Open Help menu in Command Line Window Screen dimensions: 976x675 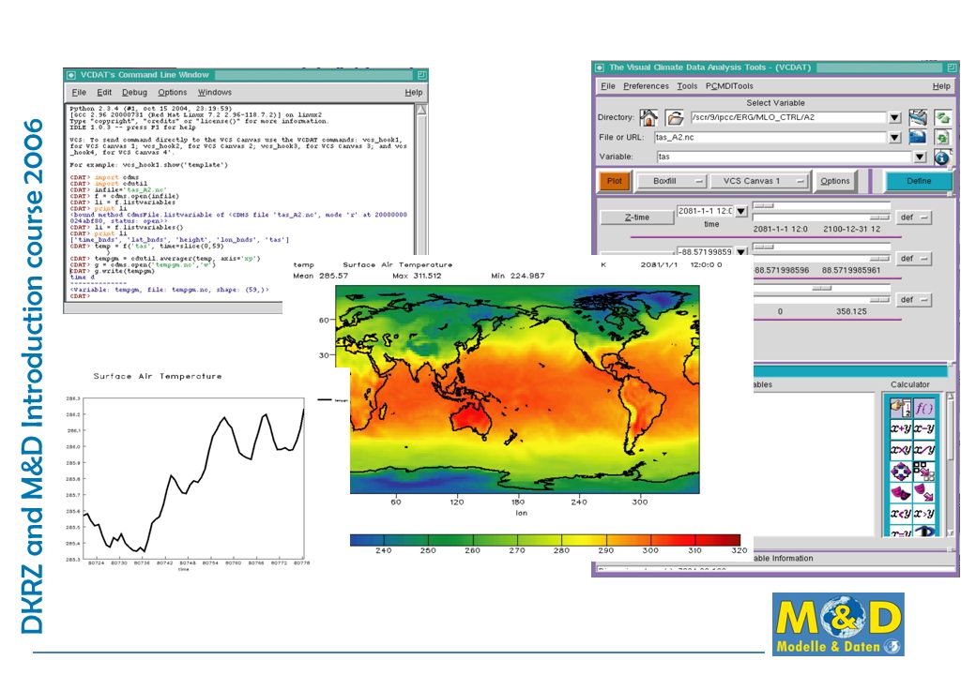(x=413, y=92)
